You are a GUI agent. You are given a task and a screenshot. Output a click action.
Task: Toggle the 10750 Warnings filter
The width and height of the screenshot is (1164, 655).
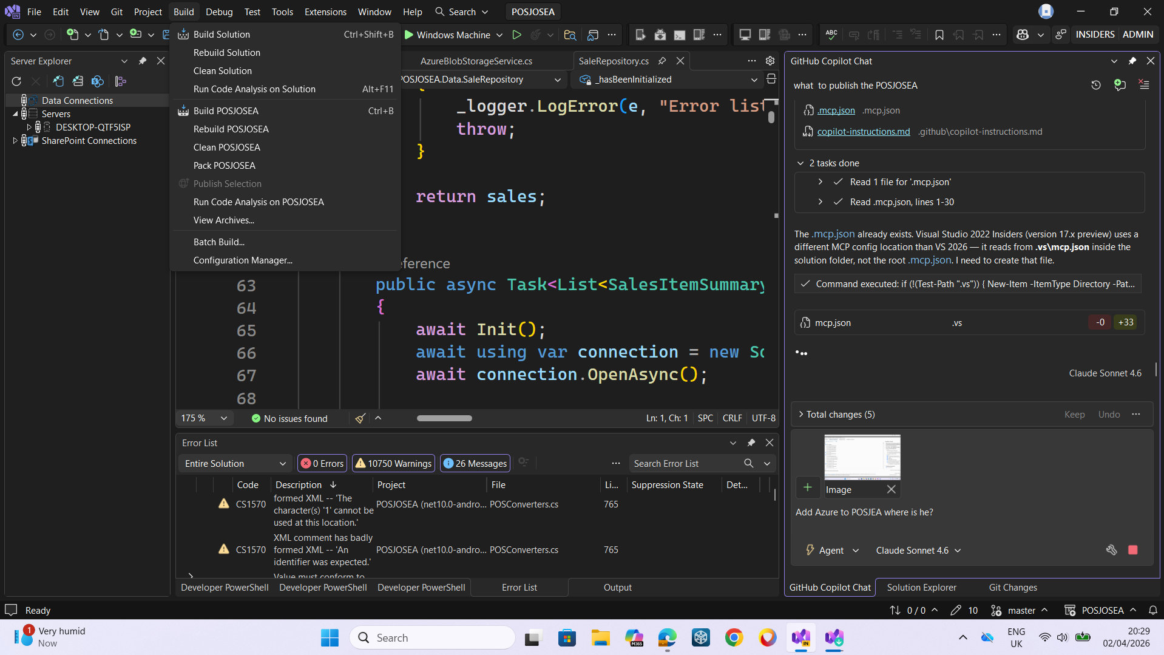(393, 463)
